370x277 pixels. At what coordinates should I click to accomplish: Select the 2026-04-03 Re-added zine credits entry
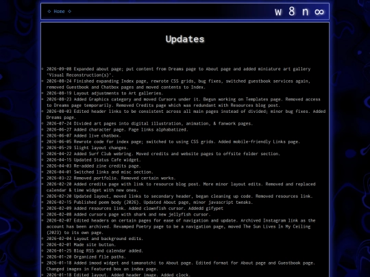point(93,166)
